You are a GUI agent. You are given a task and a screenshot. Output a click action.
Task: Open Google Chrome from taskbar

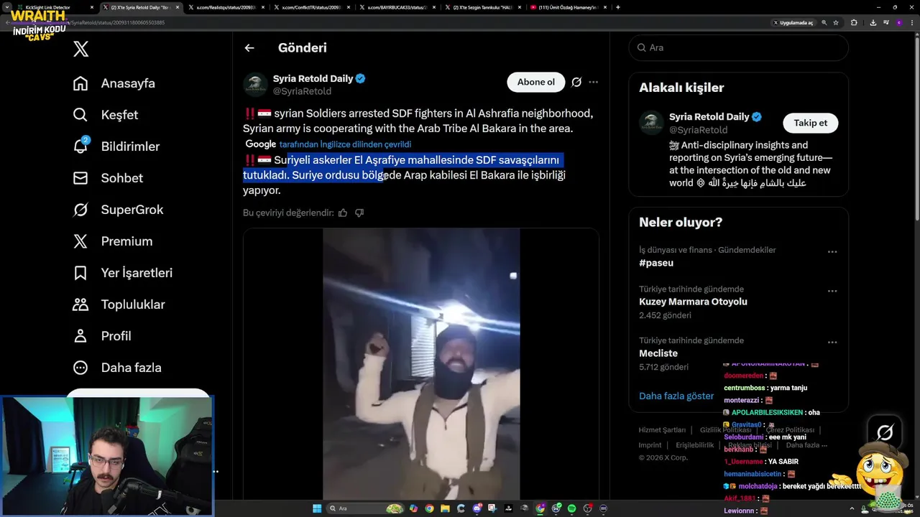point(429,508)
